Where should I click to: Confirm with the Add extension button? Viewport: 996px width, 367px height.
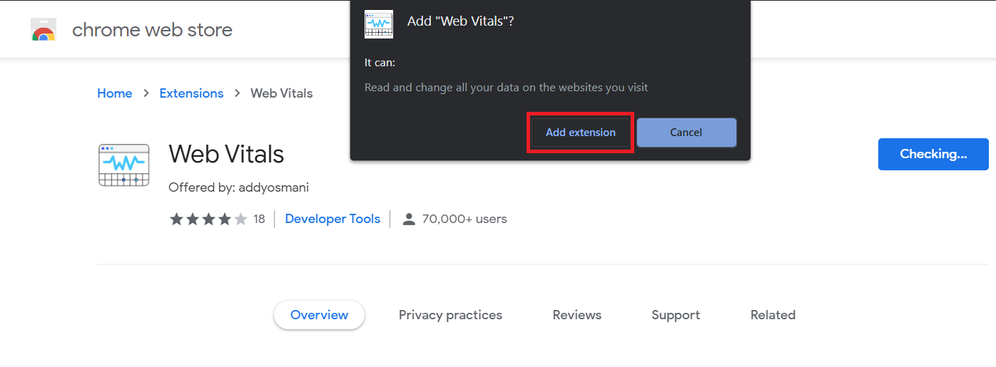(581, 133)
